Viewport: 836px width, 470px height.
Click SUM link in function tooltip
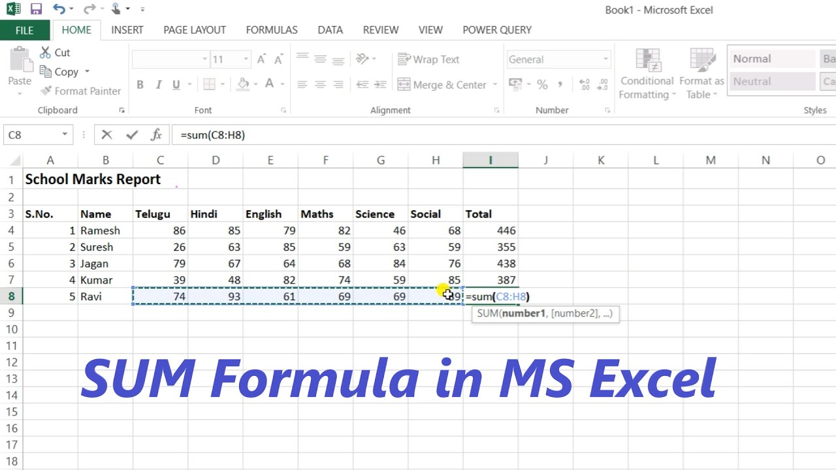pyautogui.click(x=487, y=313)
